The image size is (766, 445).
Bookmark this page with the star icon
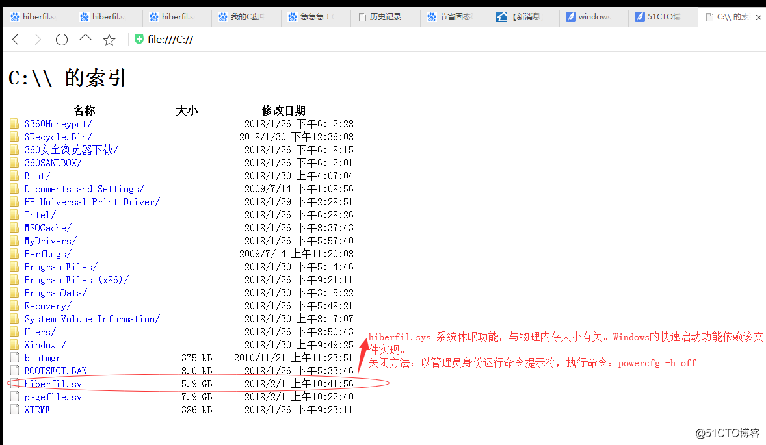click(x=109, y=40)
